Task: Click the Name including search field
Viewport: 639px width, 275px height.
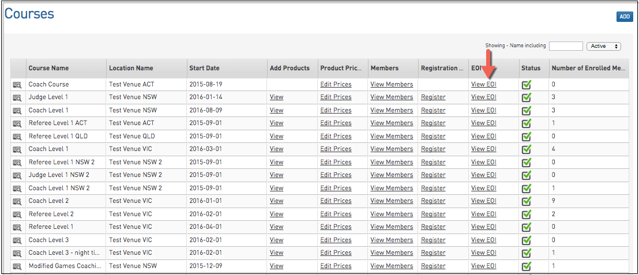Action: [566, 46]
